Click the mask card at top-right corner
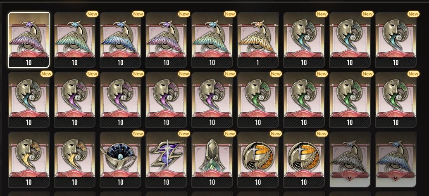The height and width of the screenshot is (196, 429). 396,40
